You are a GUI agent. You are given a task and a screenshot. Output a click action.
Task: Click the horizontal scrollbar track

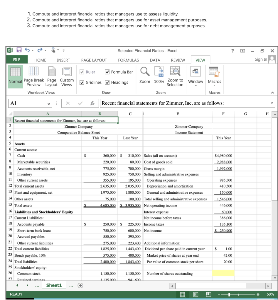pyautogui.click(x=210, y=286)
